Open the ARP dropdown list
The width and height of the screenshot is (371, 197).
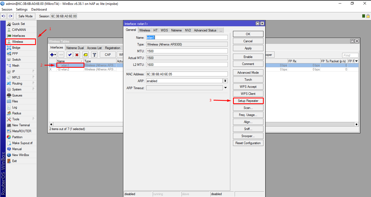pyautogui.click(x=225, y=81)
